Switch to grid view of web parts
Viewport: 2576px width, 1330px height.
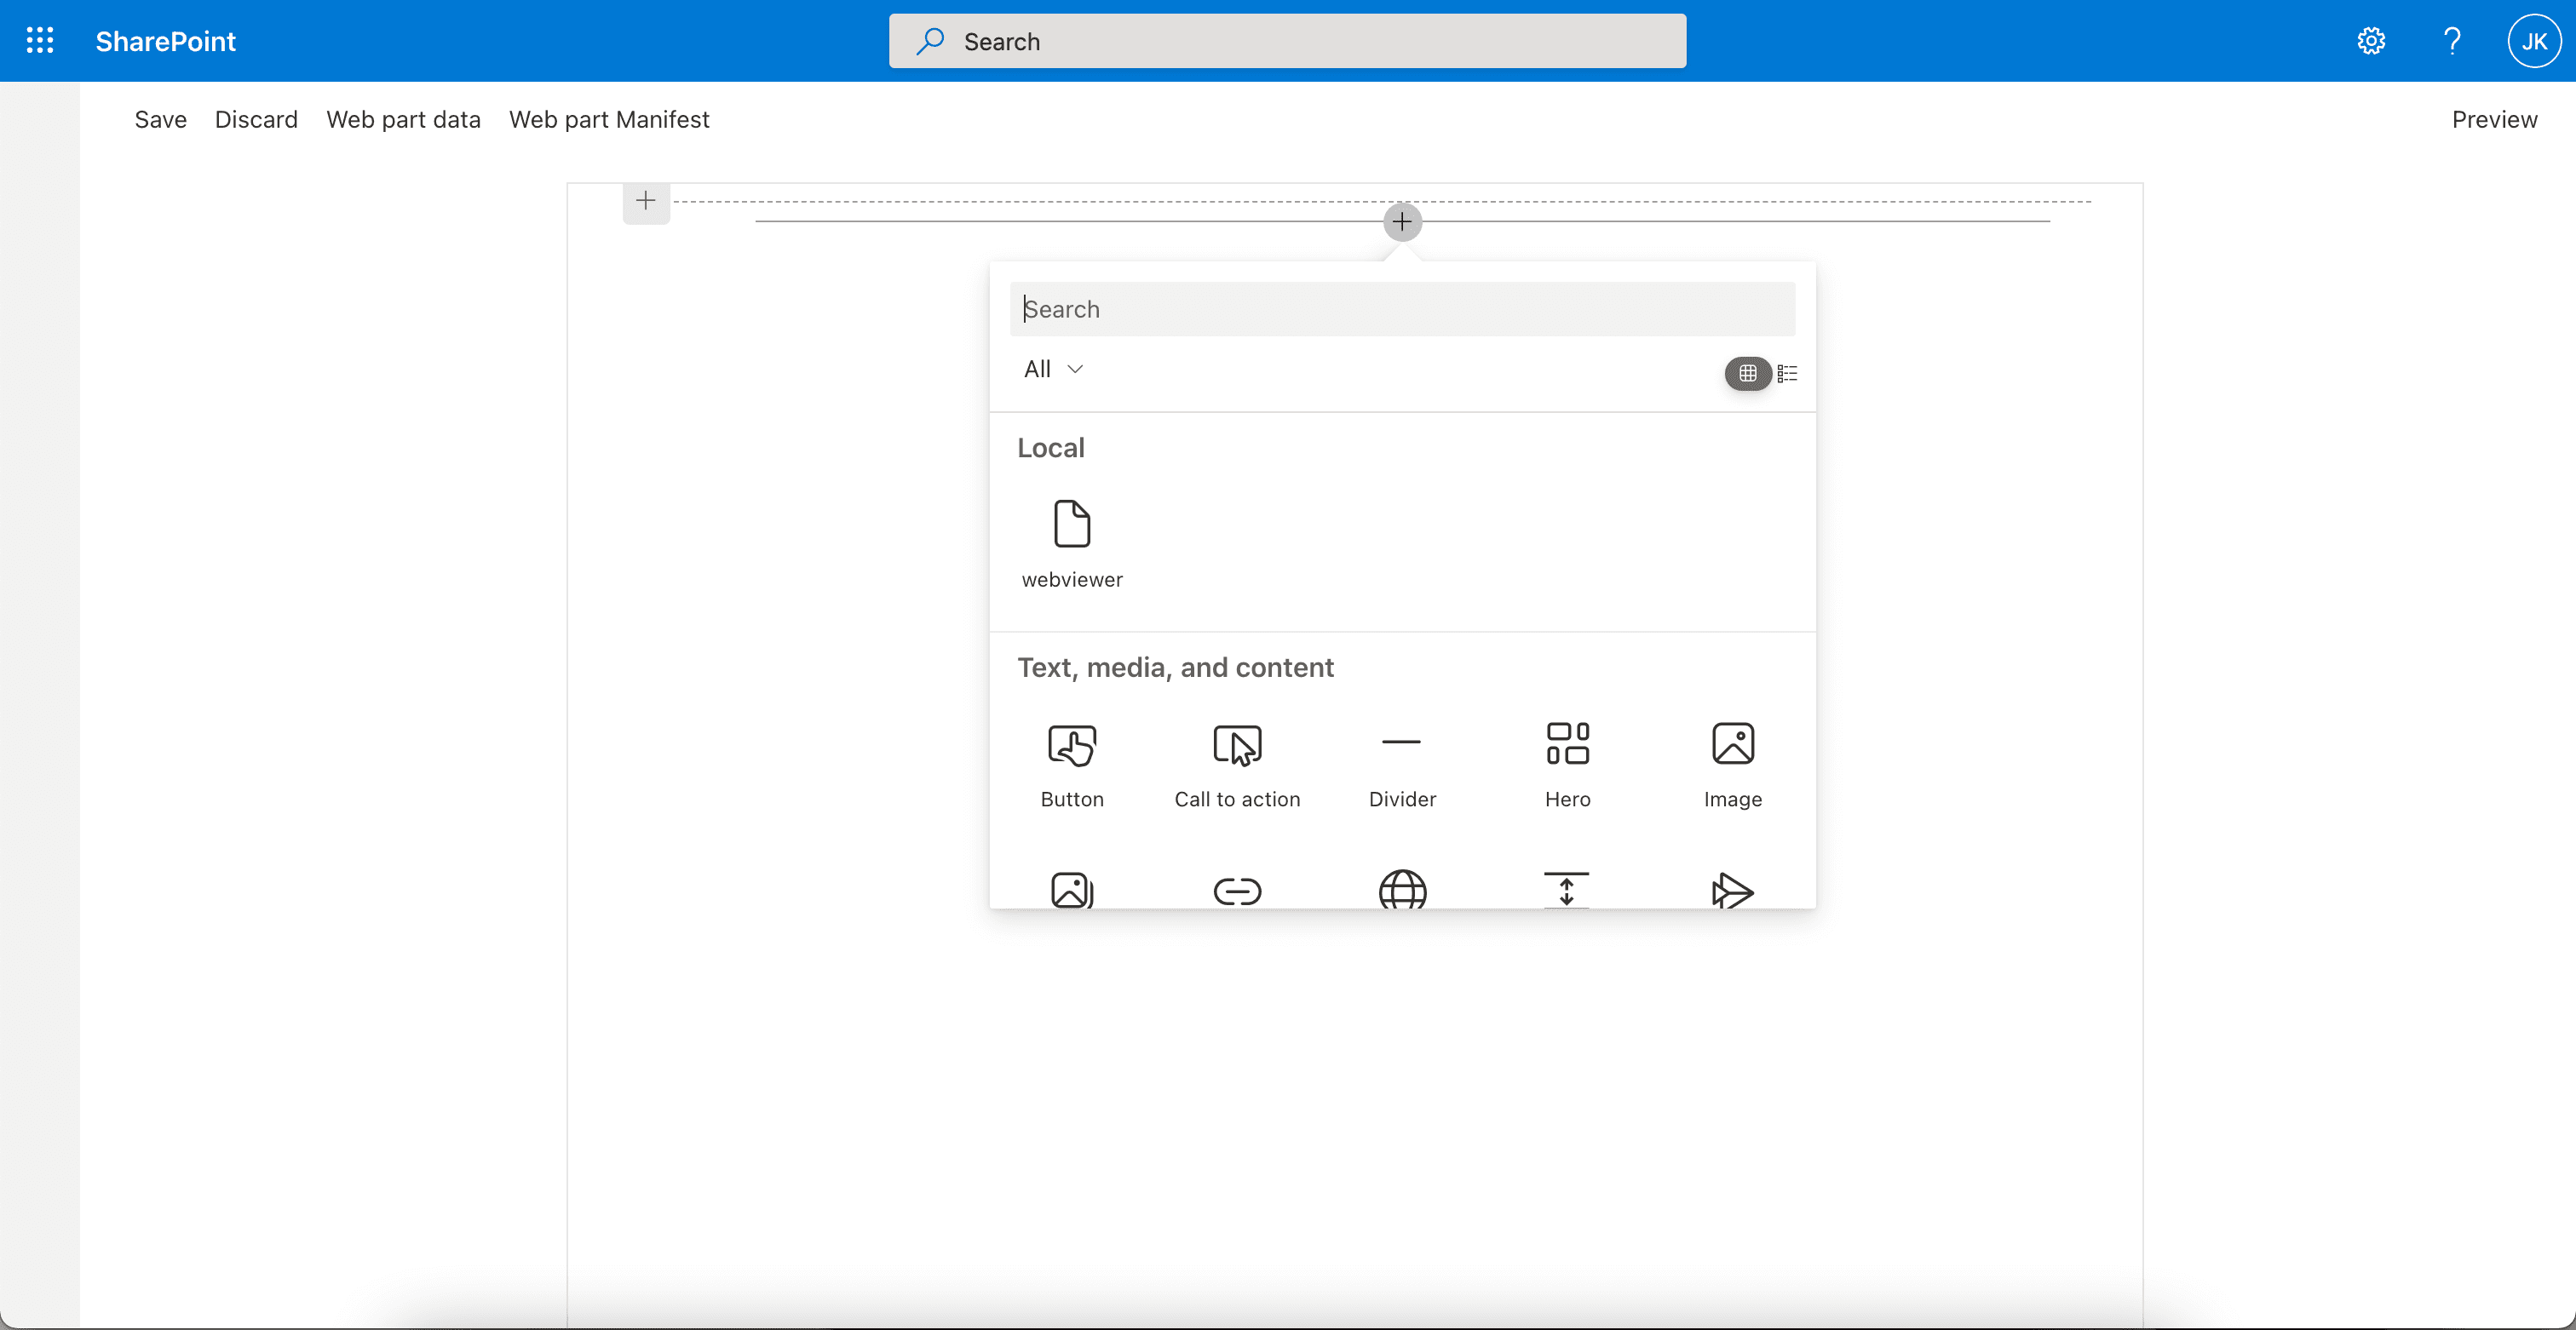pos(1747,373)
